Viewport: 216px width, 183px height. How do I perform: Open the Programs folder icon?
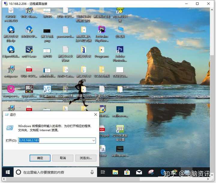[102, 52]
